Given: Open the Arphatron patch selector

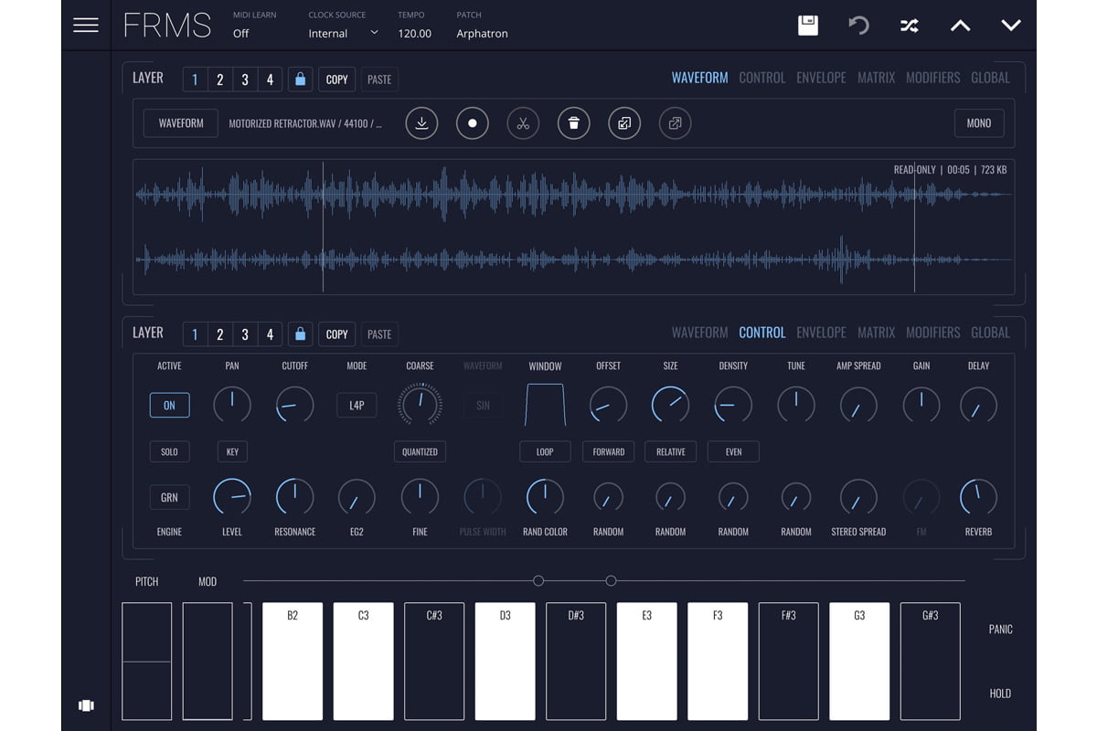Looking at the screenshot, I should tap(482, 33).
